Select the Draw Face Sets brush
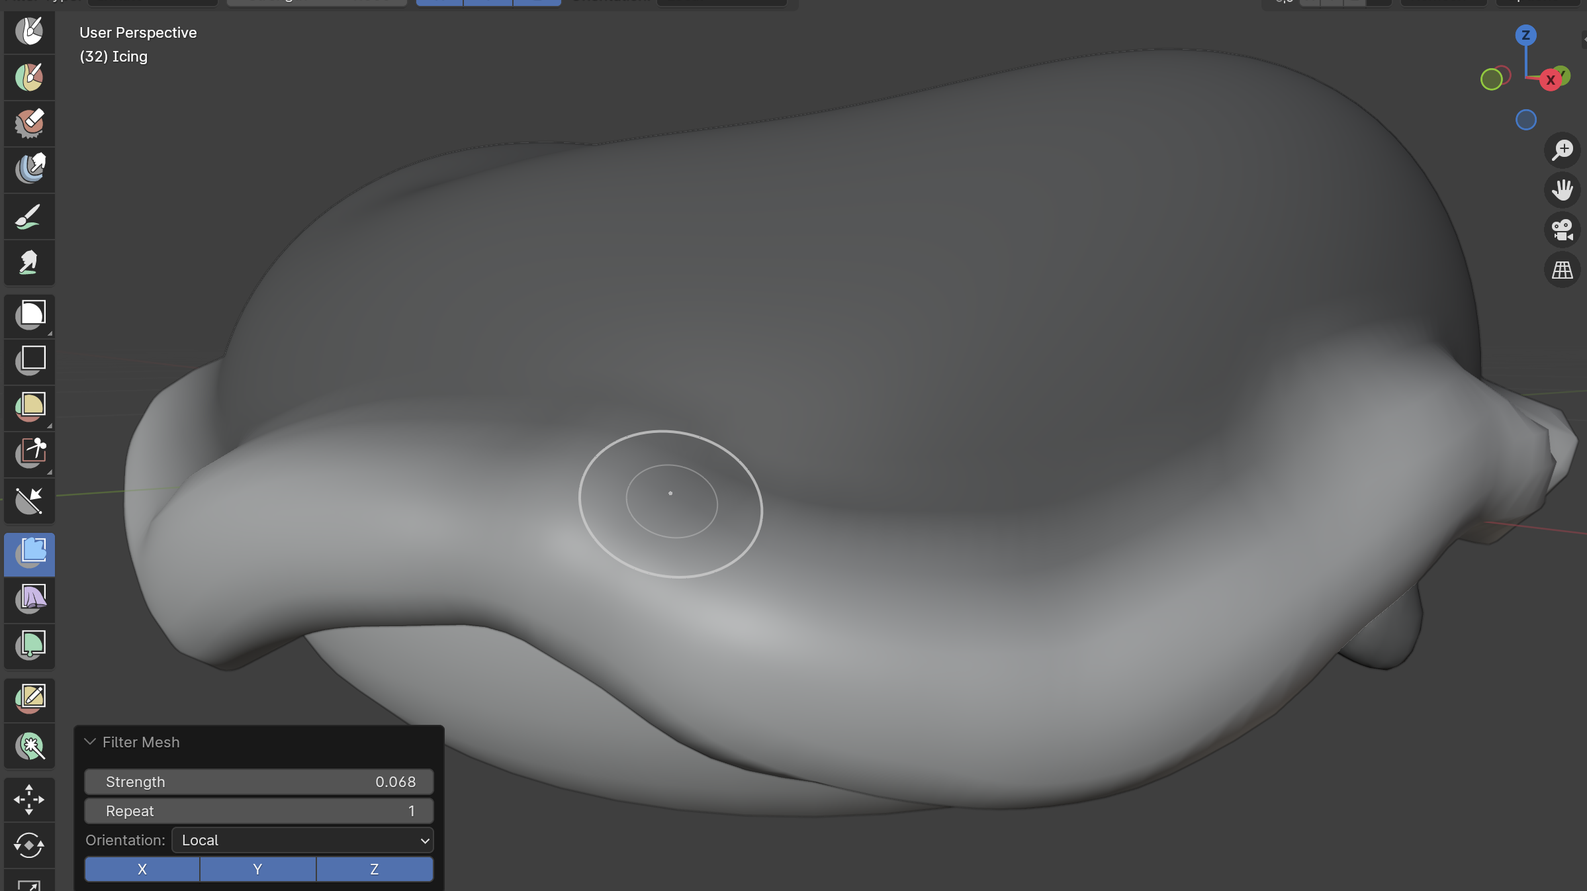Image resolution: width=1587 pixels, height=891 pixels. (29, 77)
